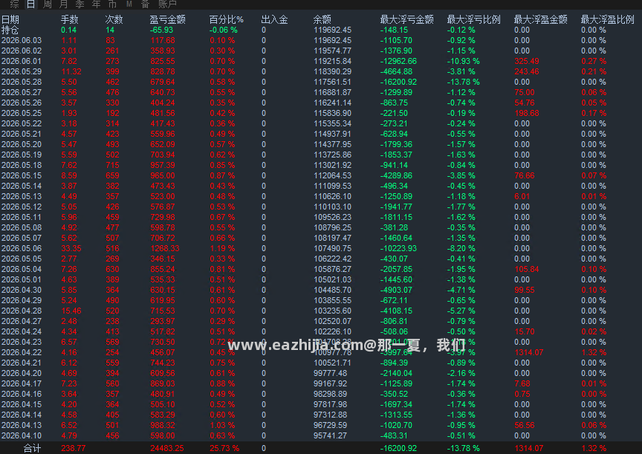Select the 日 daily tab
This screenshot has height=454, width=642.
click(30, 4)
